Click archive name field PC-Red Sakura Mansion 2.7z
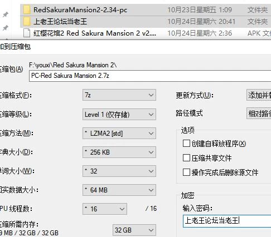The image size is (271, 237). click(150, 76)
